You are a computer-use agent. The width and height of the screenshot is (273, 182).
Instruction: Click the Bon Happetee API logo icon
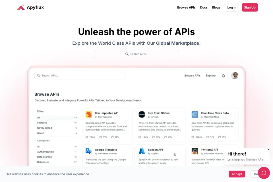click(x=89, y=115)
